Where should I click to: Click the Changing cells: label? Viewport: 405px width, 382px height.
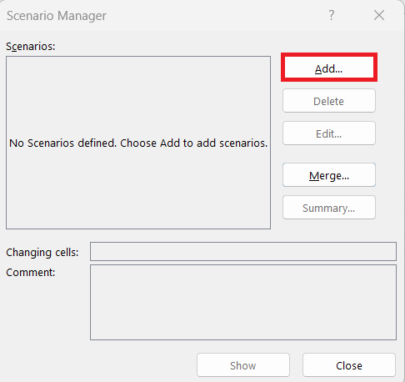pyautogui.click(x=42, y=253)
